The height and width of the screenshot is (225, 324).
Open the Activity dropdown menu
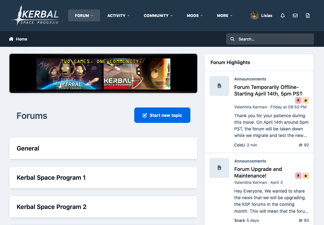coord(118,15)
